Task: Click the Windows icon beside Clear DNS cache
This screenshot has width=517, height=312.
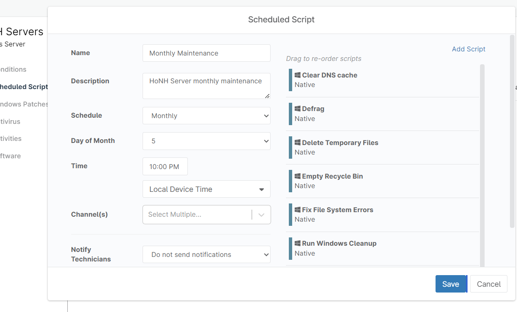Action: point(298,75)
